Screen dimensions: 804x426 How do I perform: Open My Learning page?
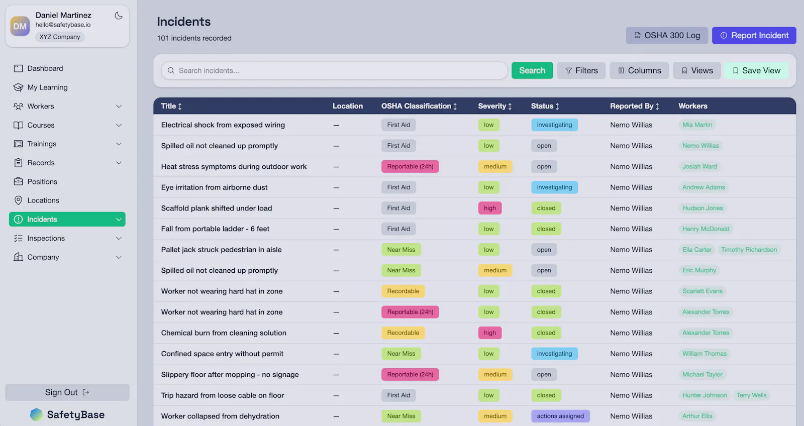pyautogui.click(x=67, y=87)
